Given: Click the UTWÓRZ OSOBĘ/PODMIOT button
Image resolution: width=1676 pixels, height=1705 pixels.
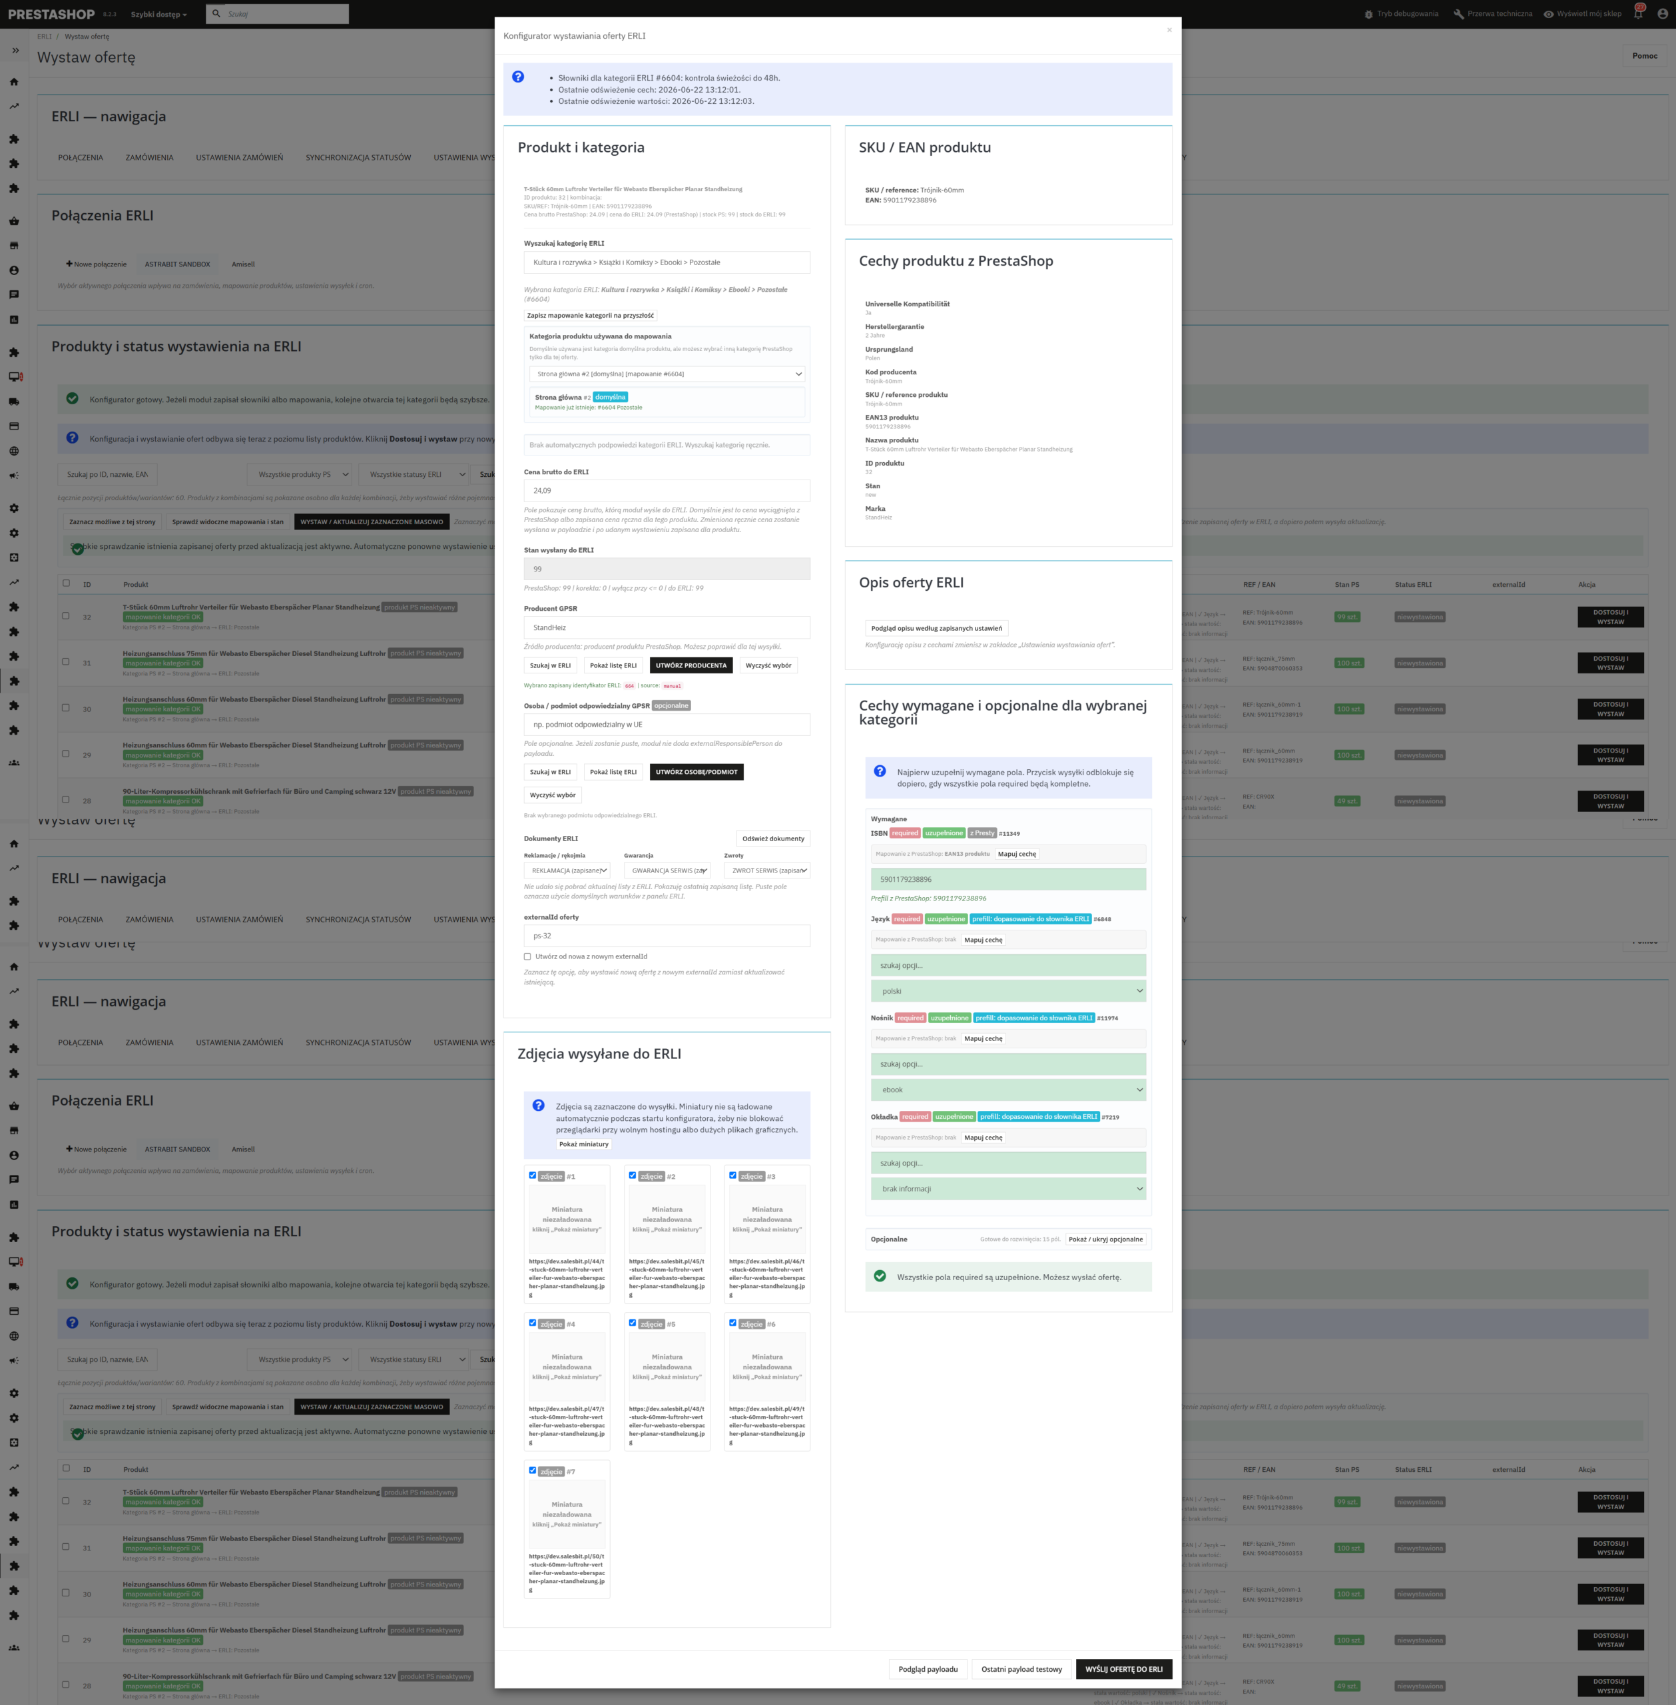Looking at the screenshot, I should point(697,772).
